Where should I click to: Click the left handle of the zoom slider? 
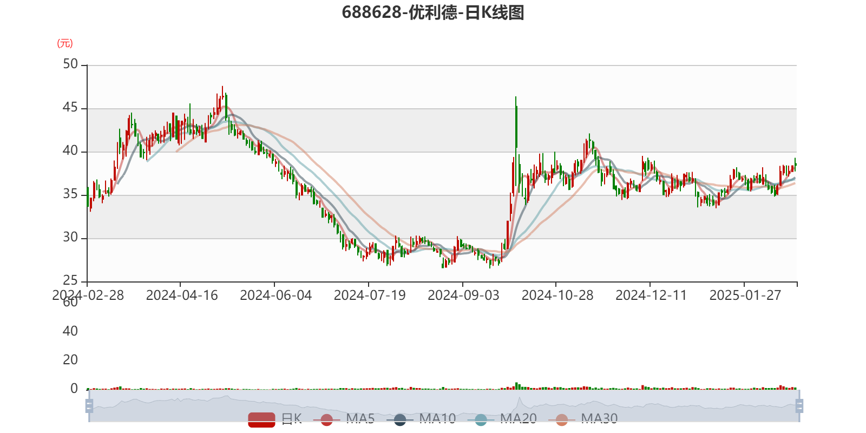pyautogui.click(x=89, y=405)
